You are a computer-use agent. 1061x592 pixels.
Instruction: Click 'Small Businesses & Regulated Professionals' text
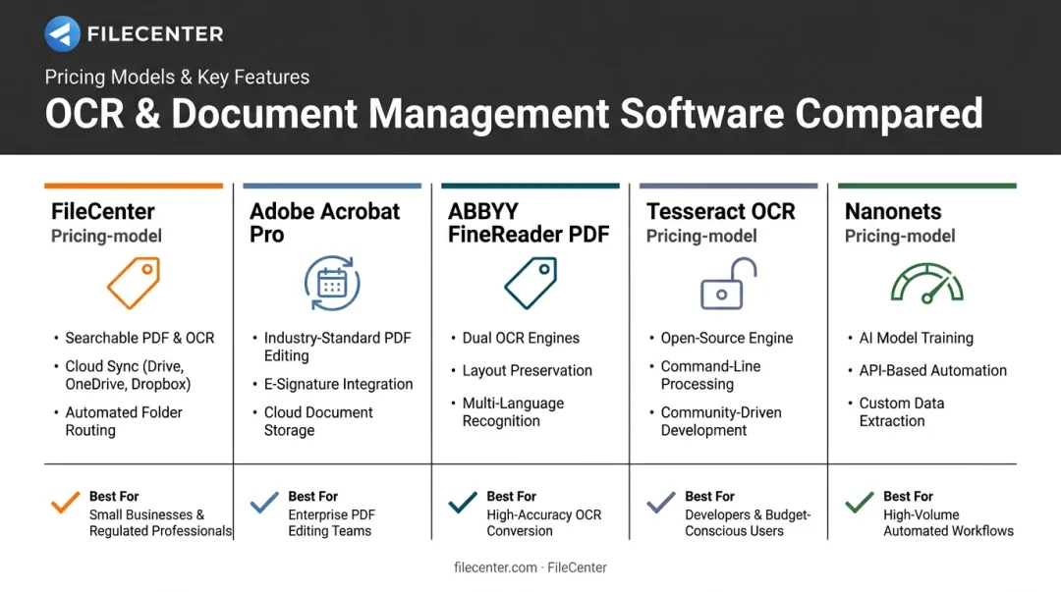pos(160,522)
